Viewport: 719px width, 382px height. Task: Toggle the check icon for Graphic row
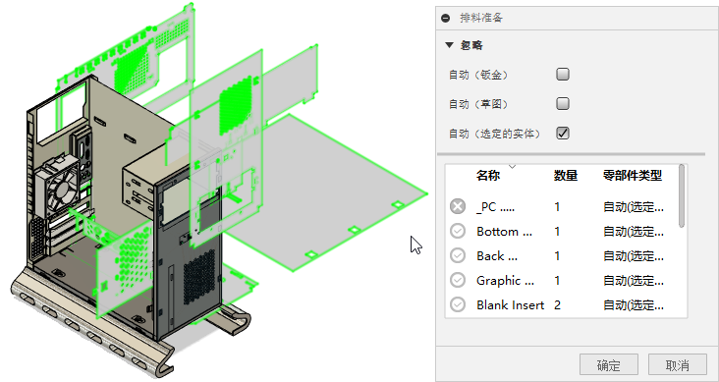pos(457,280)
